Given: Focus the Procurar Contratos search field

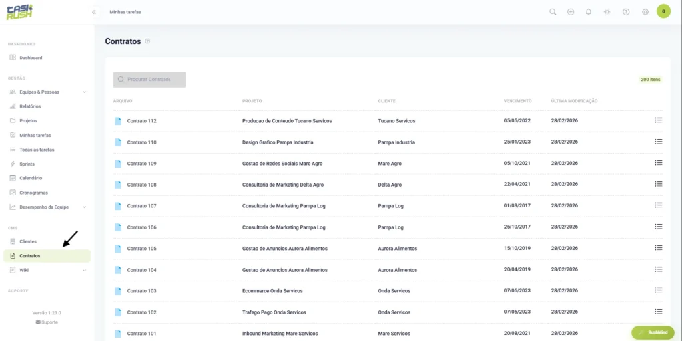Looking at the screenshot, I should tap(150, 80).
